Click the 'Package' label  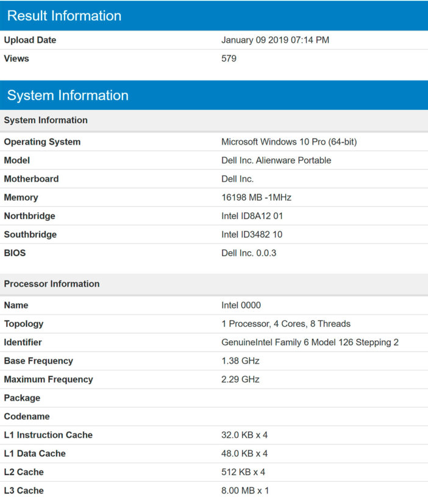[22, 398]
